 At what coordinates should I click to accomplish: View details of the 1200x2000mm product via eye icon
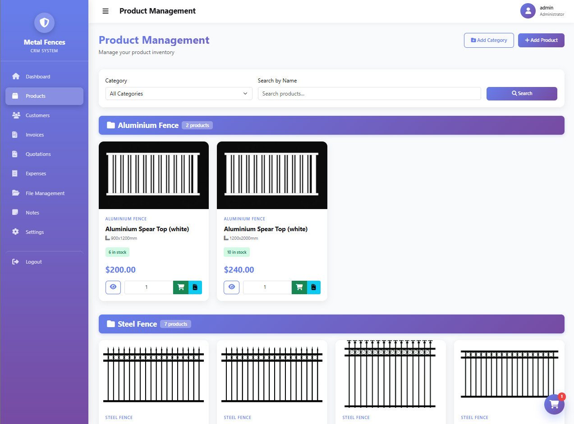click(x=232, y=287)
